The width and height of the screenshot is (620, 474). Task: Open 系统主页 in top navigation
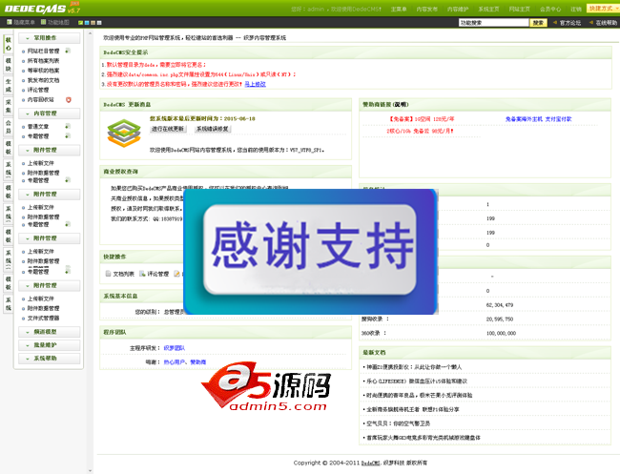(488, 9)
